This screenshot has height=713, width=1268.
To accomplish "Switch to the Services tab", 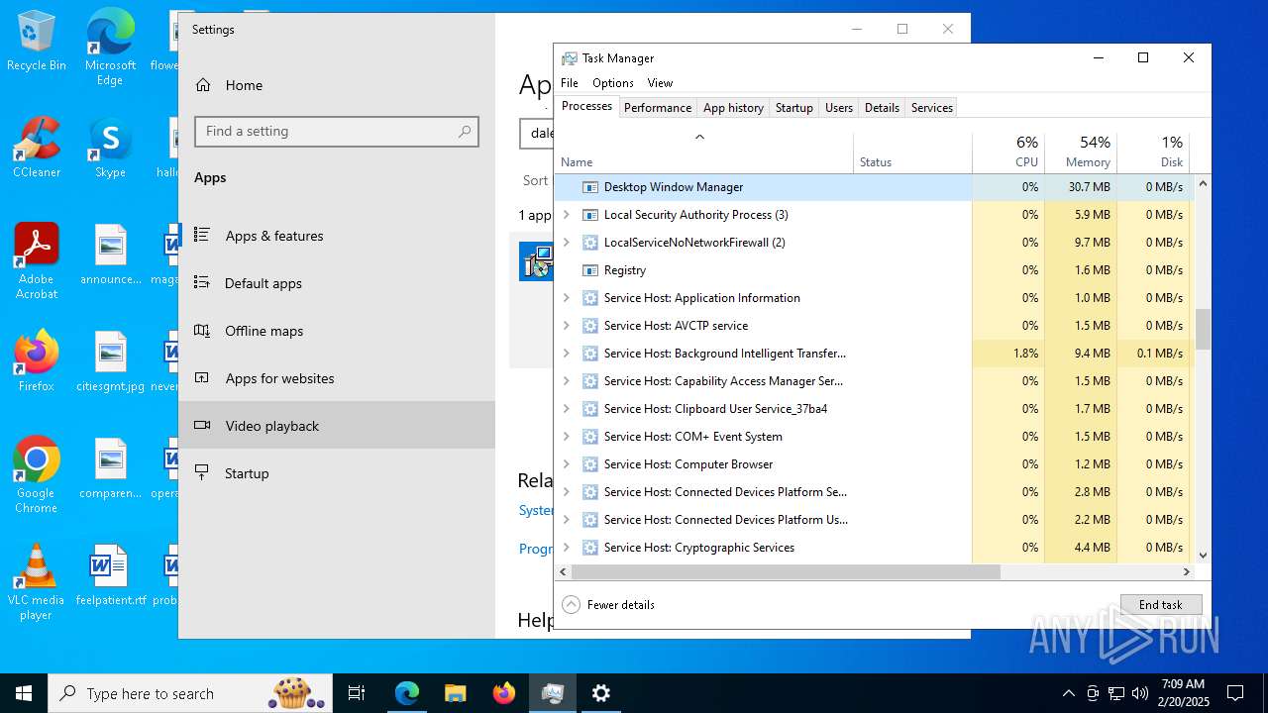I will (x=932, y=108).
